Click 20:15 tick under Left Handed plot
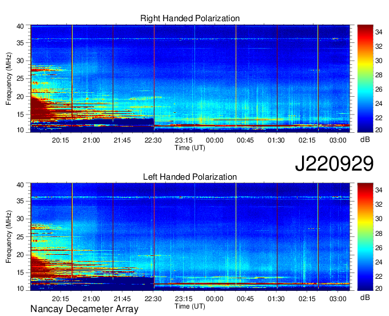This screenshot has height=316, width=389. 60,299
